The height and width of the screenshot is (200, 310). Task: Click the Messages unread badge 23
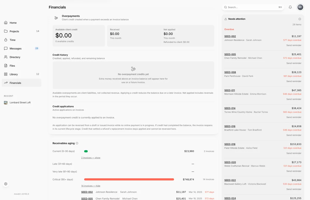coord(37,48)
